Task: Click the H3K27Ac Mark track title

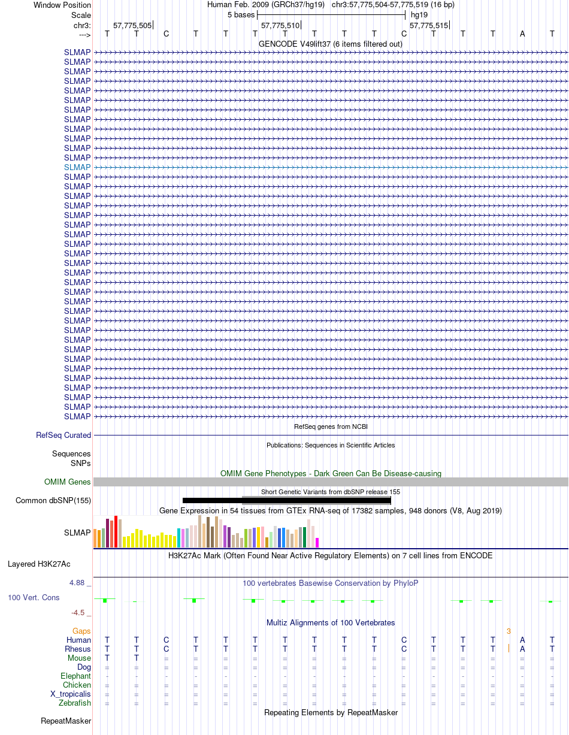Action: tap(331, 555)
